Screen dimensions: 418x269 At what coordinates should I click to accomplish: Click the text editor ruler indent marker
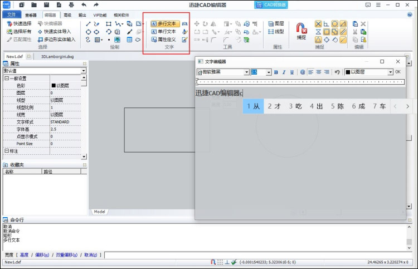coord(197,81)
